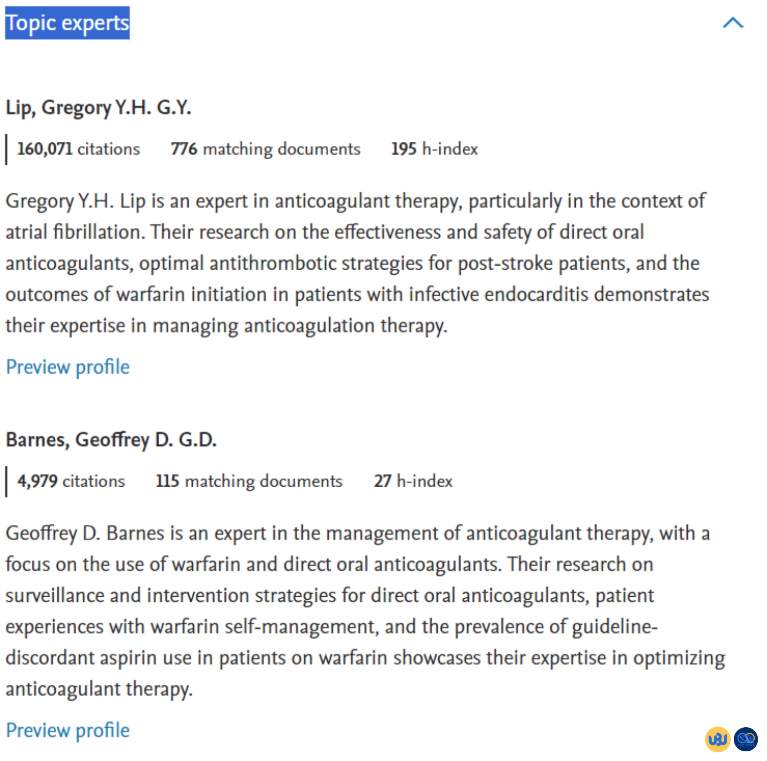Click the vertical bar beside Barnes's citations
The image size is (767, 761).
point(6,482)
